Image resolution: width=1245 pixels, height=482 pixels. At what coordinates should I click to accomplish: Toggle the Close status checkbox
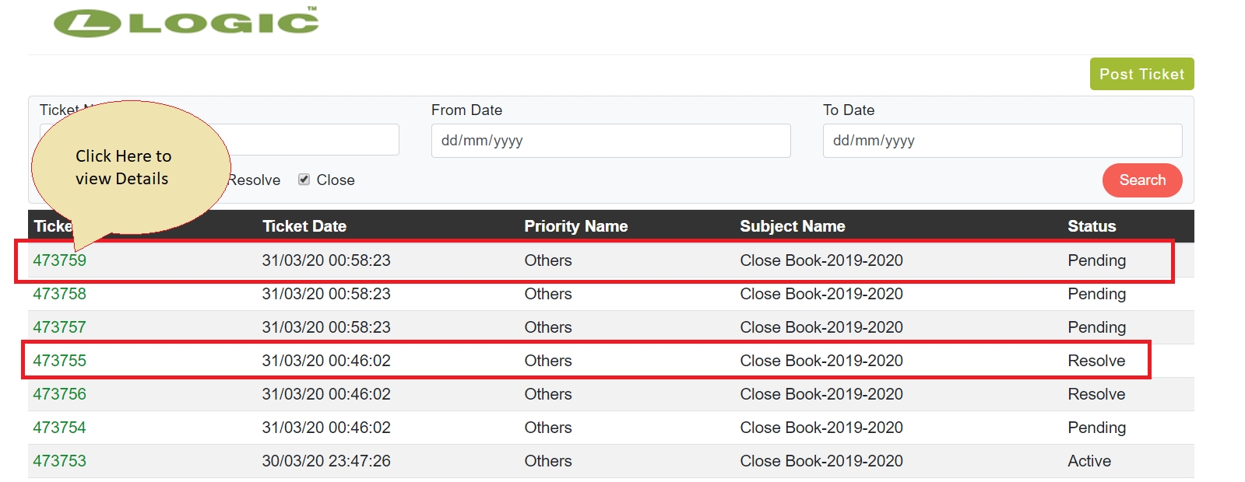[x=304, y=180]
